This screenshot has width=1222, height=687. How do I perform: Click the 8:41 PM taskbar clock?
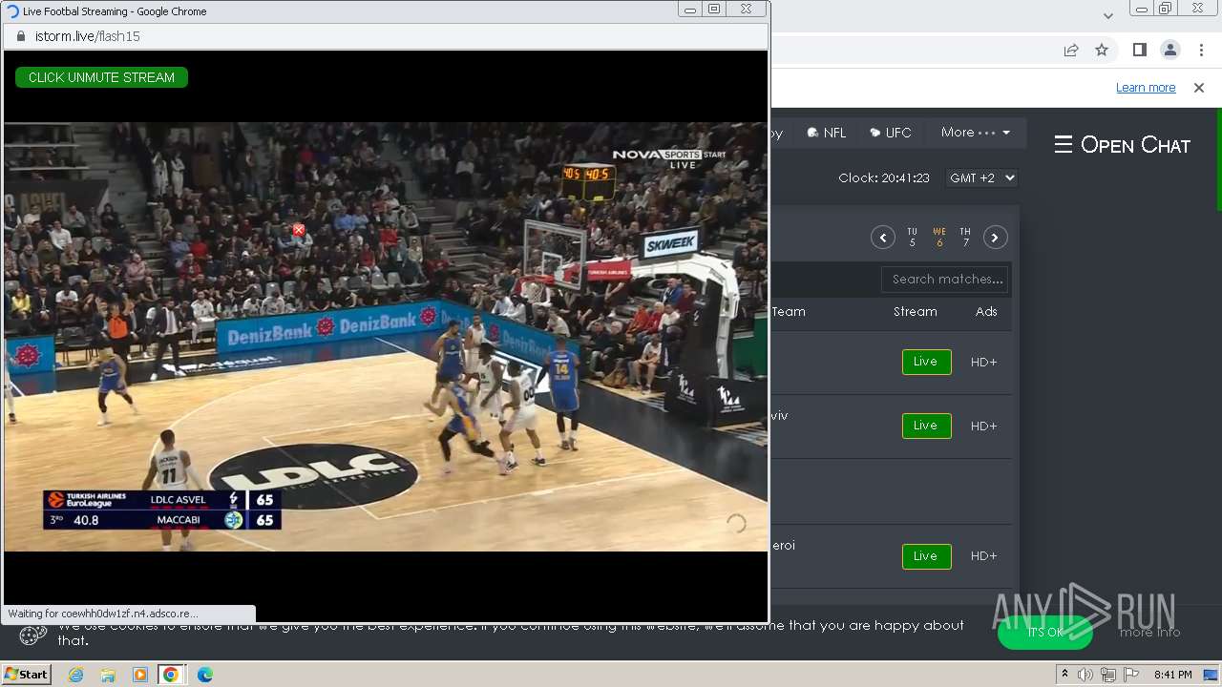coord(1173,675)
